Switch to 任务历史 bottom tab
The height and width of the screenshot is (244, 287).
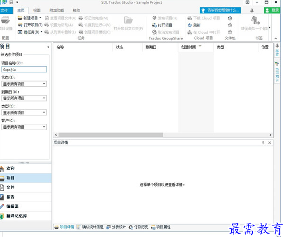[139, 227]
